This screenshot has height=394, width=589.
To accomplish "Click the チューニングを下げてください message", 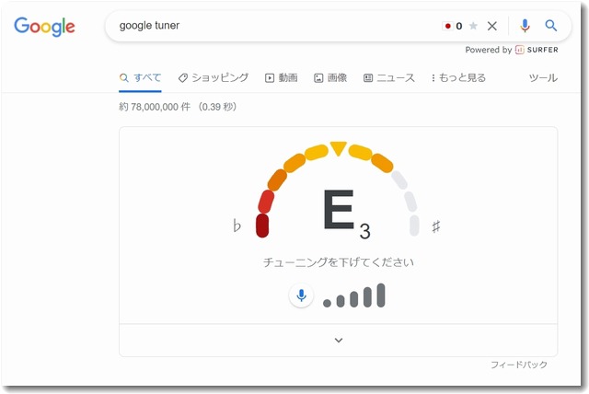I will coord(338,262).
